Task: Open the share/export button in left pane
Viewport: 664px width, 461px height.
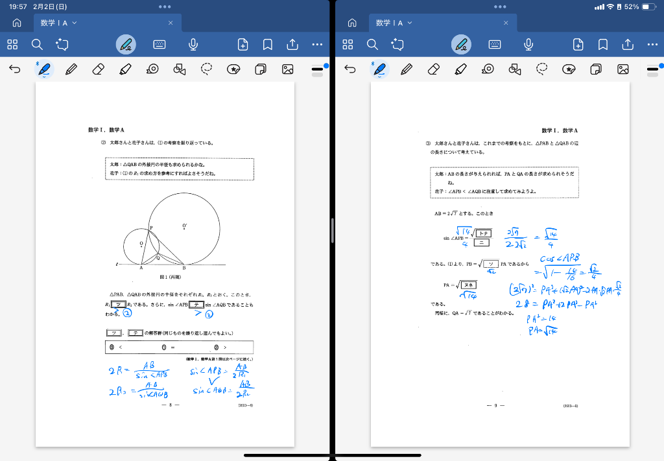Action: (292, 45)
